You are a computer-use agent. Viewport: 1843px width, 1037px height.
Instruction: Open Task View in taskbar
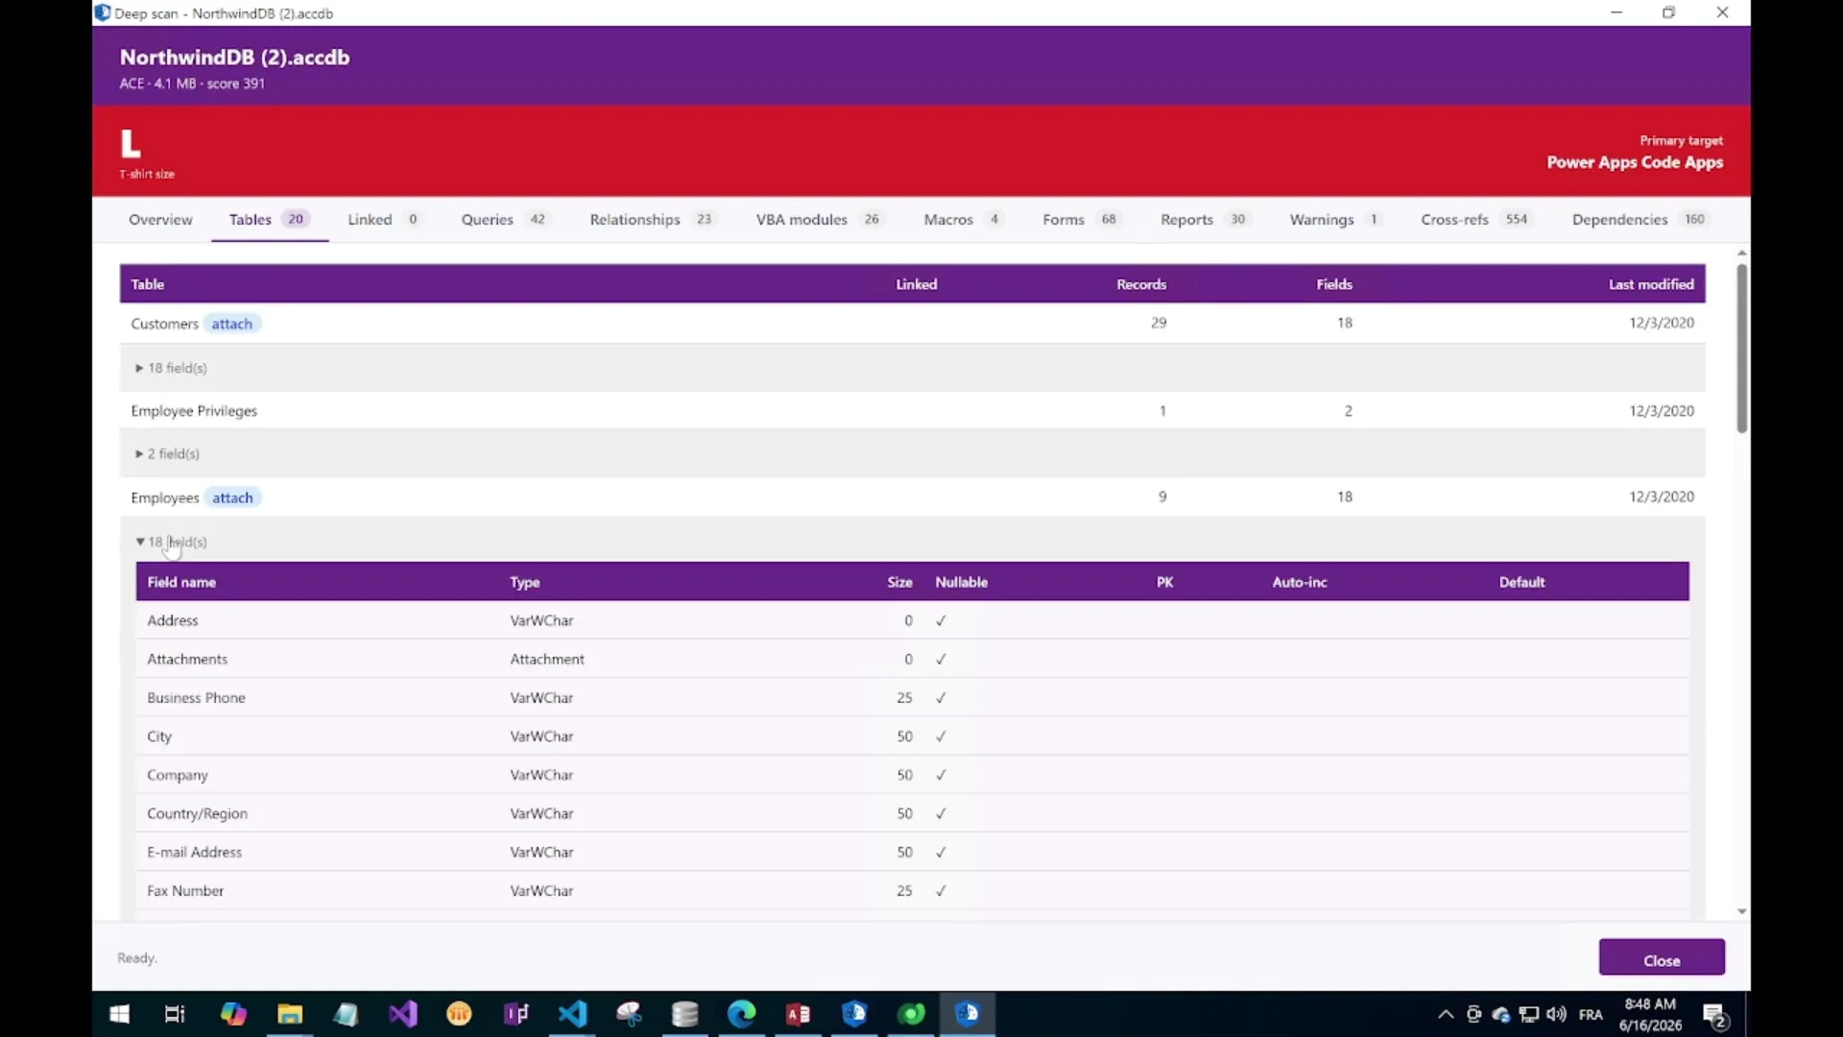click(x=175, y=1014)
